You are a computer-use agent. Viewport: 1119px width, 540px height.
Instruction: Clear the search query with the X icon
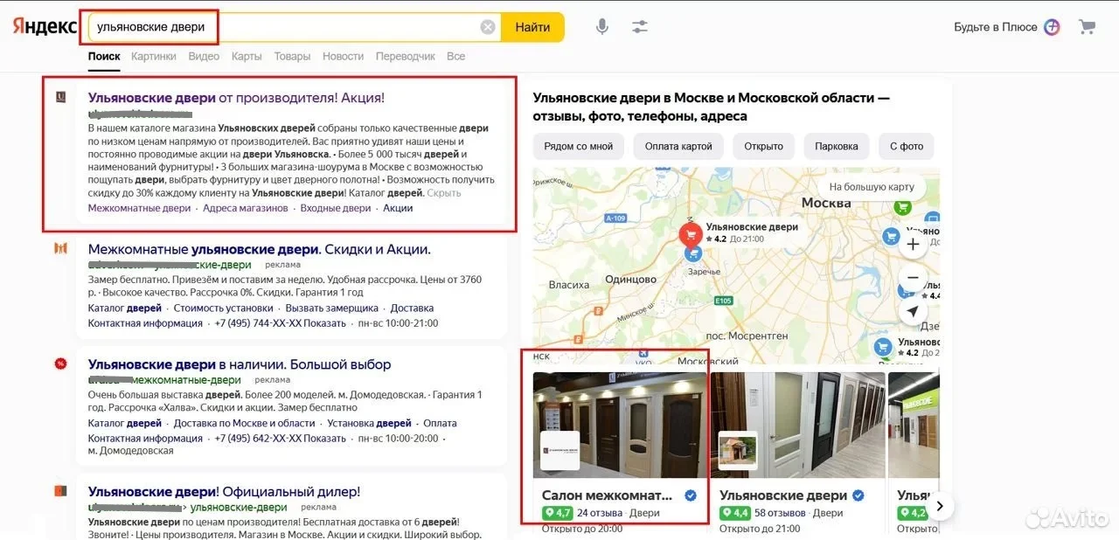coord(488,27)
